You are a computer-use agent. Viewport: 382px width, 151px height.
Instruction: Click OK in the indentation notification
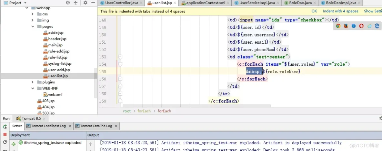tap(314, 11)
